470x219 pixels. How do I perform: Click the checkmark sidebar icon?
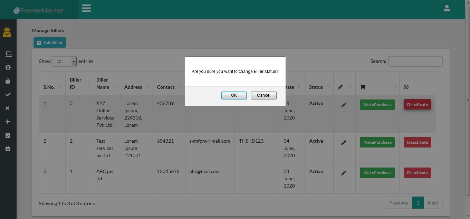pos(8,94)
